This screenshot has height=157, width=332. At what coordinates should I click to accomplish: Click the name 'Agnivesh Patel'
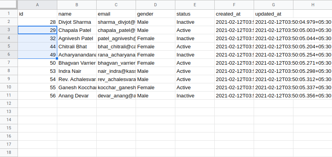tap(77, 38)
